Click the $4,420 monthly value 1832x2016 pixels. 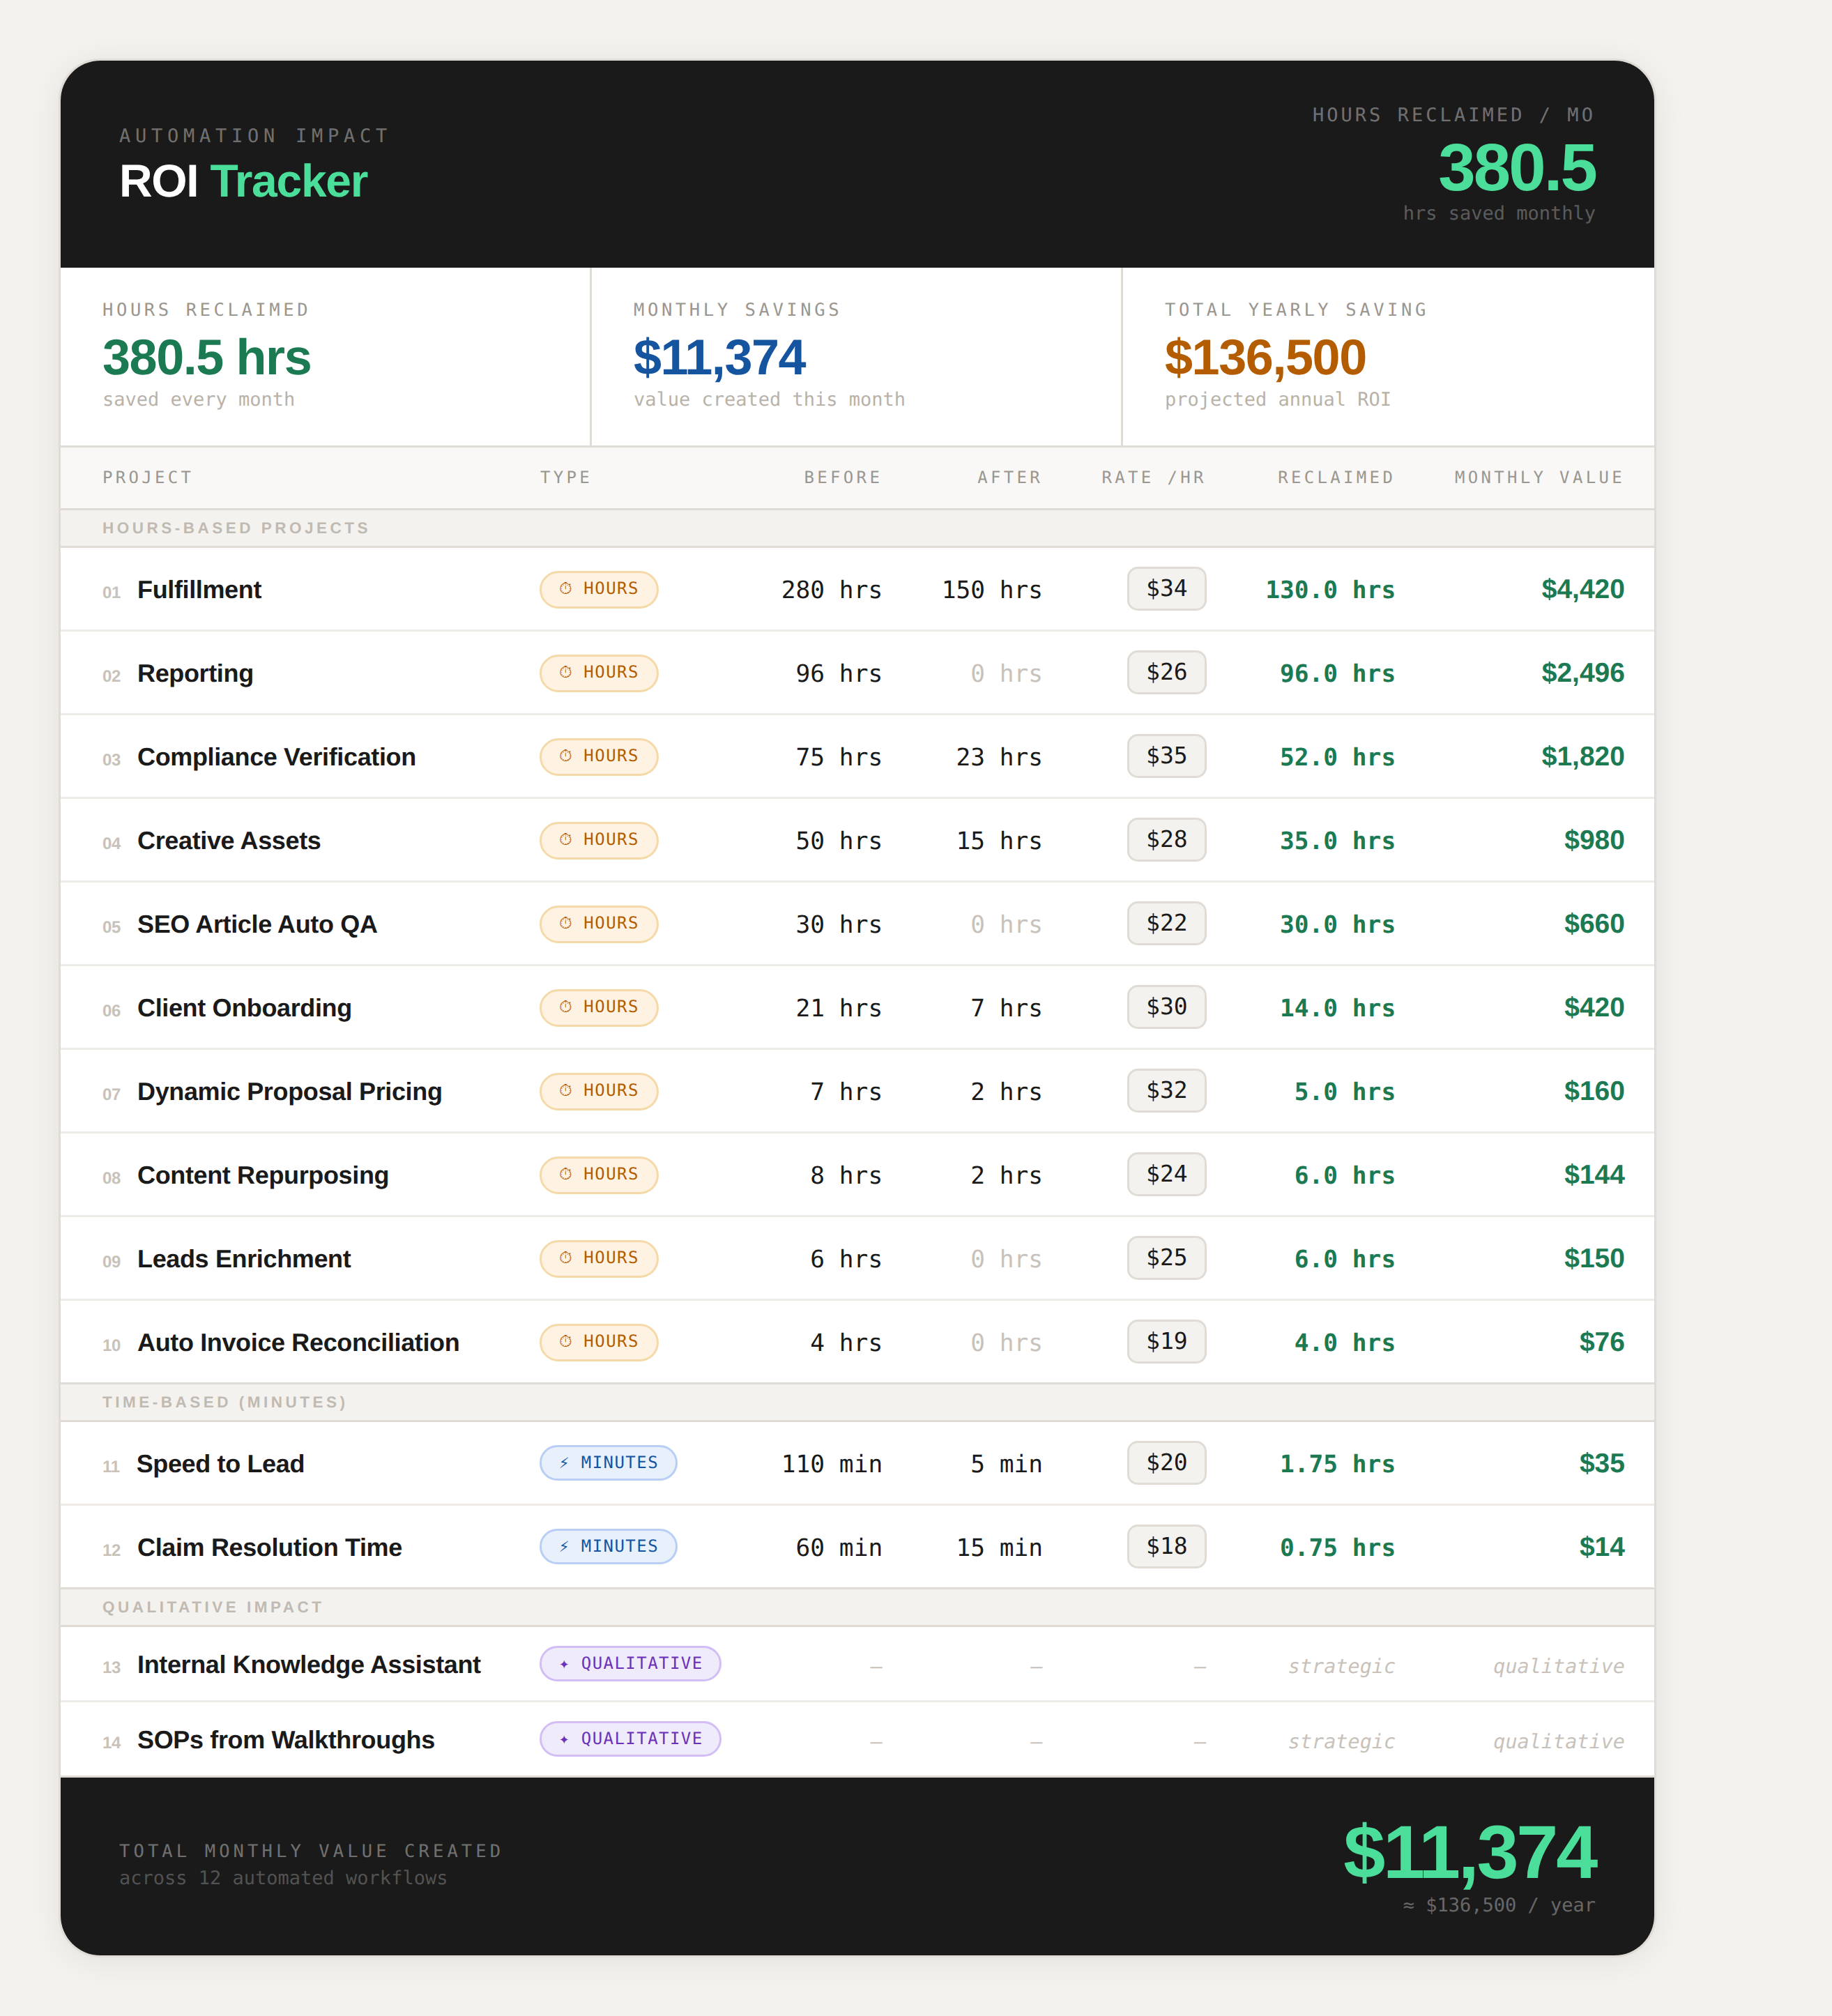(1582, 589)
